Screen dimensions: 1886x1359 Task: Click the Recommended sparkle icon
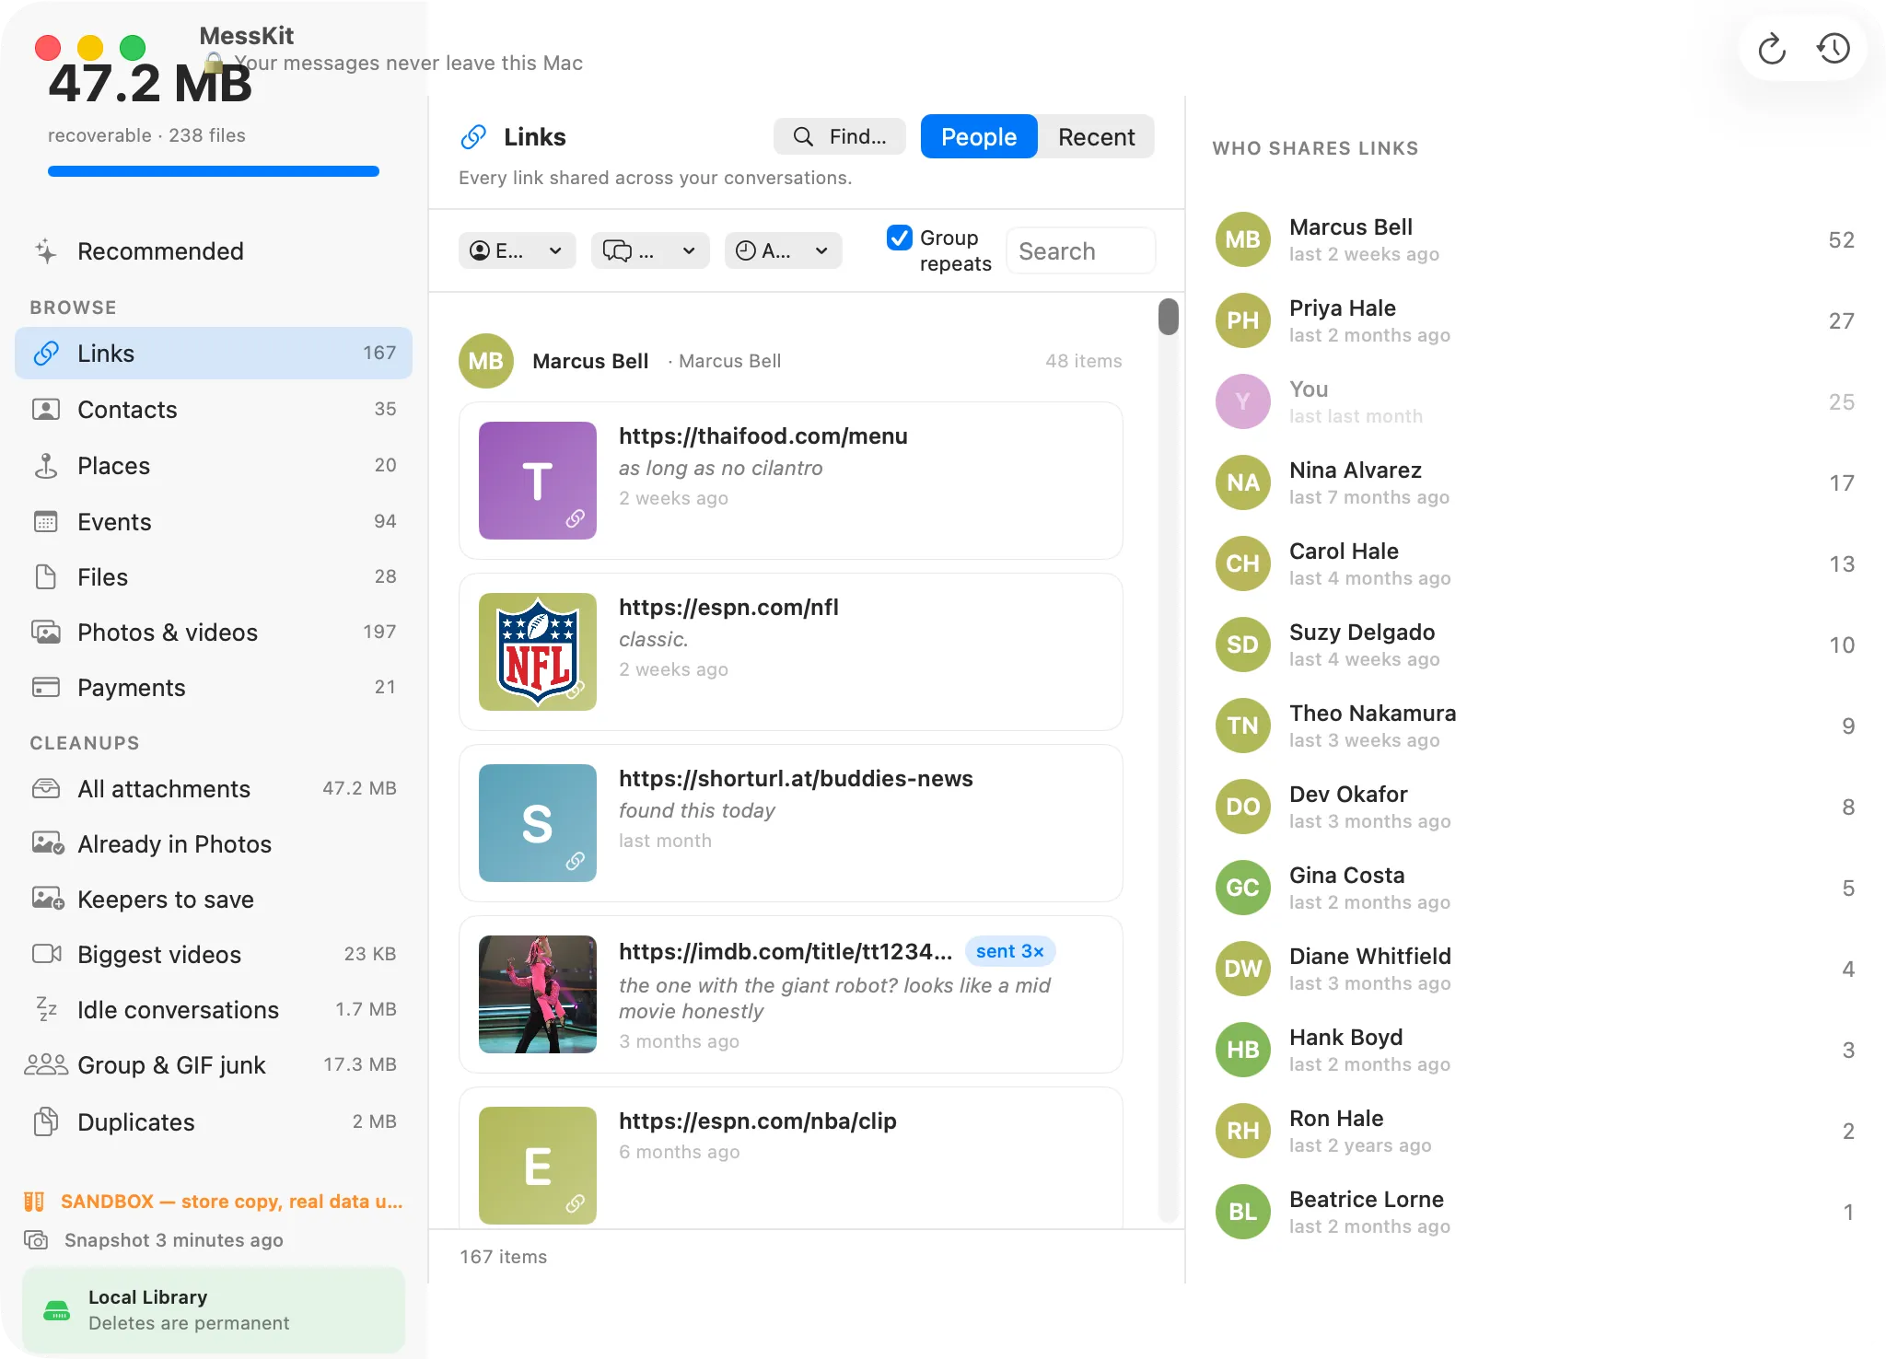pos(46,251)
